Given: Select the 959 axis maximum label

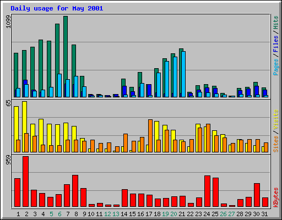Looking at the screenshot, I should [8, 160].
